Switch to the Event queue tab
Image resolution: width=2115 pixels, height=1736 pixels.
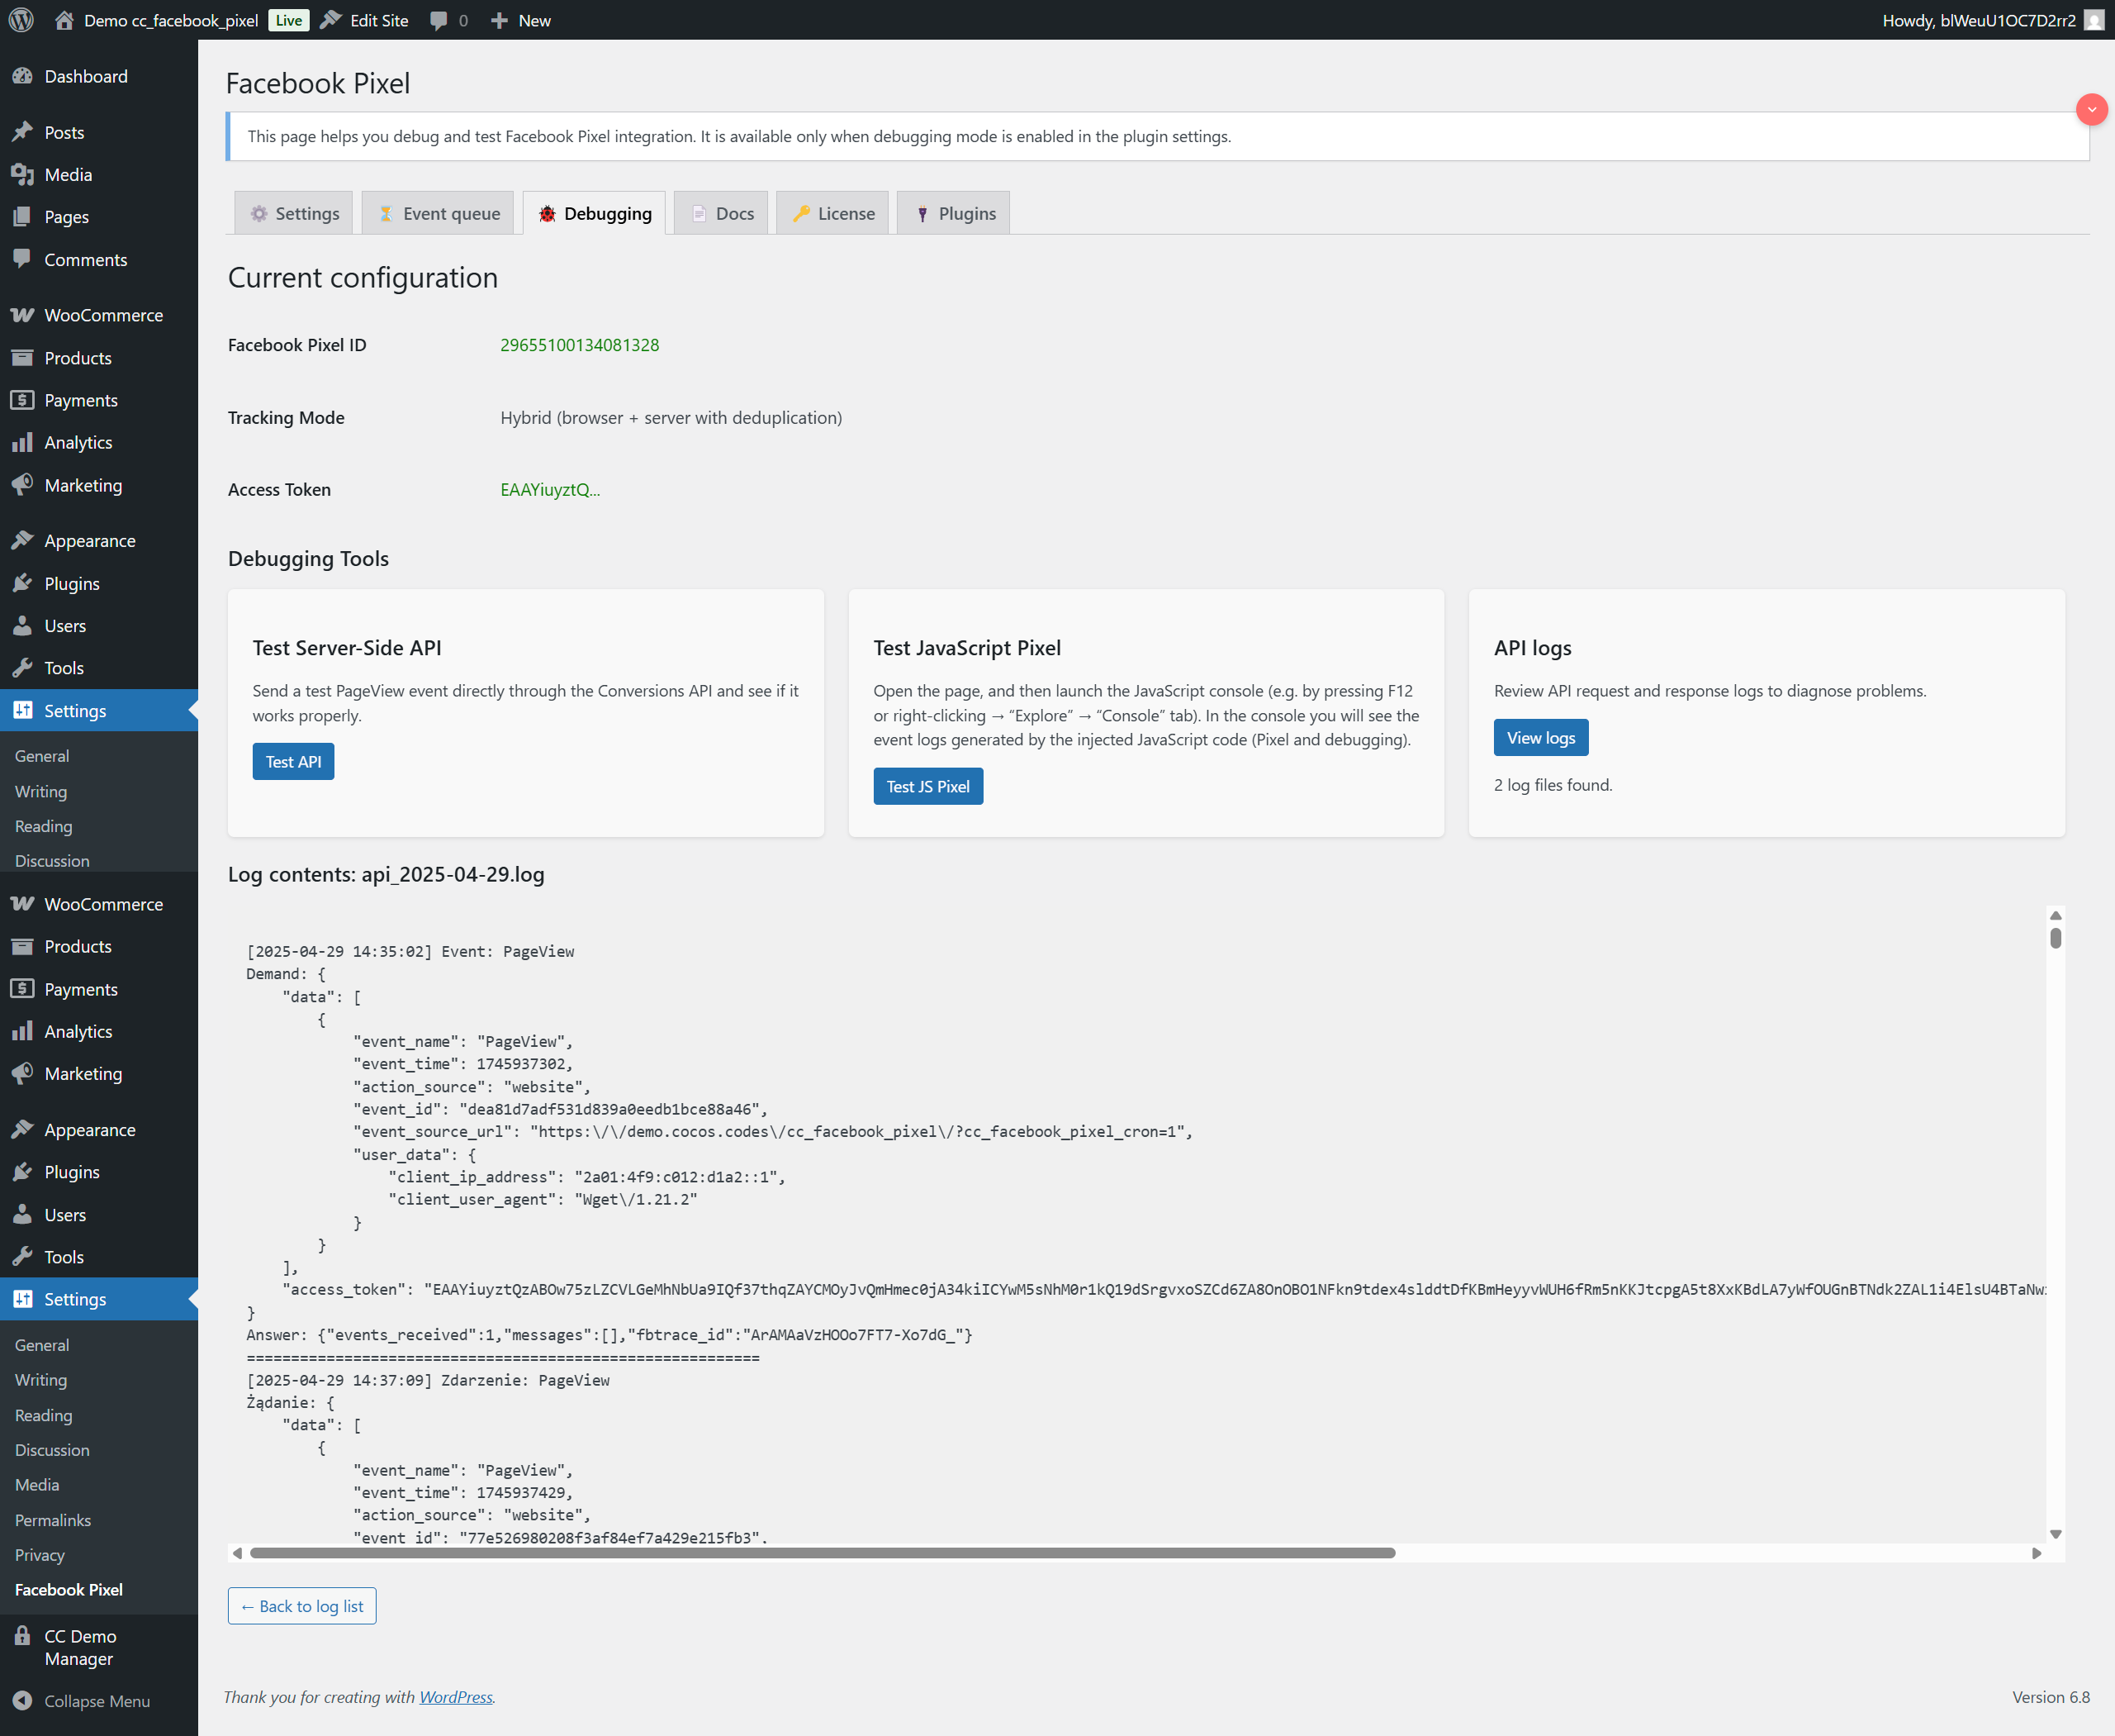(439, 213)
